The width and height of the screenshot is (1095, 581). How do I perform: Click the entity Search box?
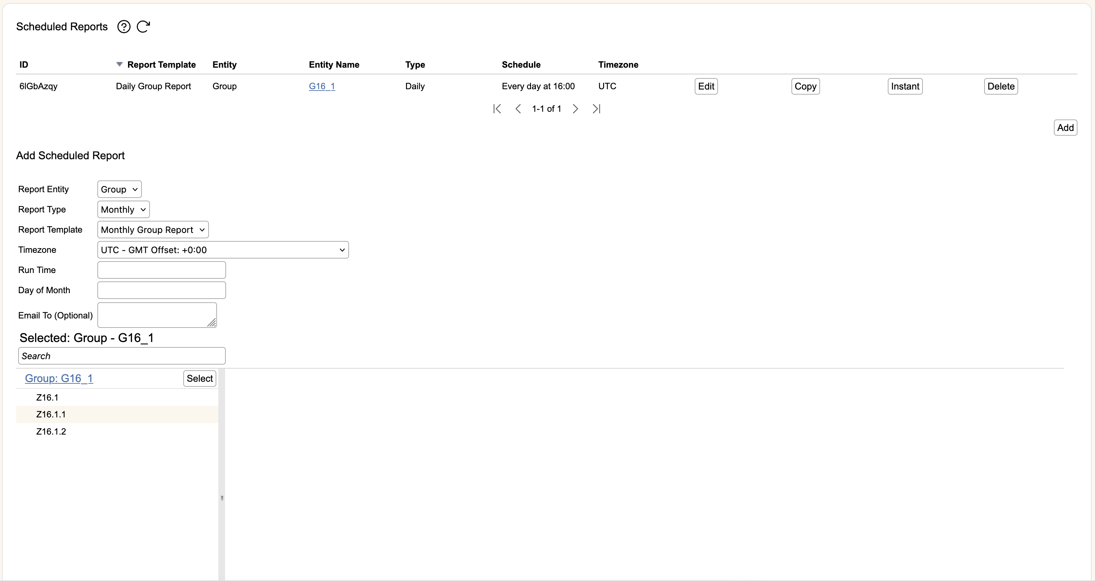pyautogui.click(x=122, y=356)
